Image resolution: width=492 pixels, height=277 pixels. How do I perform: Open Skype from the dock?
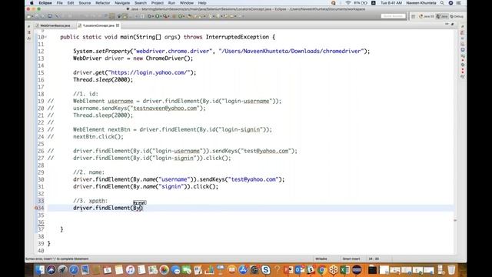266,270
